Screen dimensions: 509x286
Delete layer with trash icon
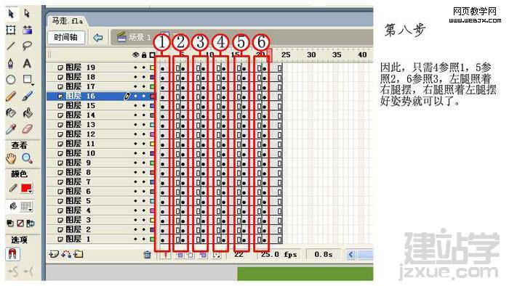point(147,255)
